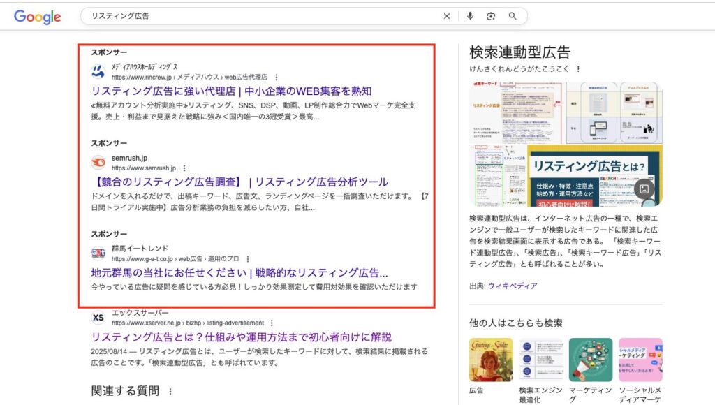Click the XS エックスサーバー favicon
Screen dimensions: 715x405
pos(98,318)
